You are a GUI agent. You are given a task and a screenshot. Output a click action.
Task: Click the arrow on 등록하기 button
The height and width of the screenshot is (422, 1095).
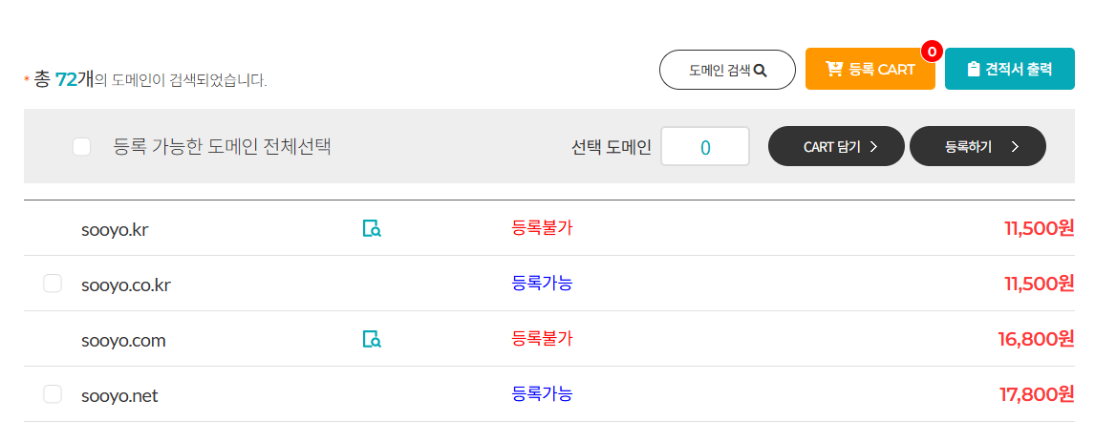pyautogui.click(x=1015, y=146)
